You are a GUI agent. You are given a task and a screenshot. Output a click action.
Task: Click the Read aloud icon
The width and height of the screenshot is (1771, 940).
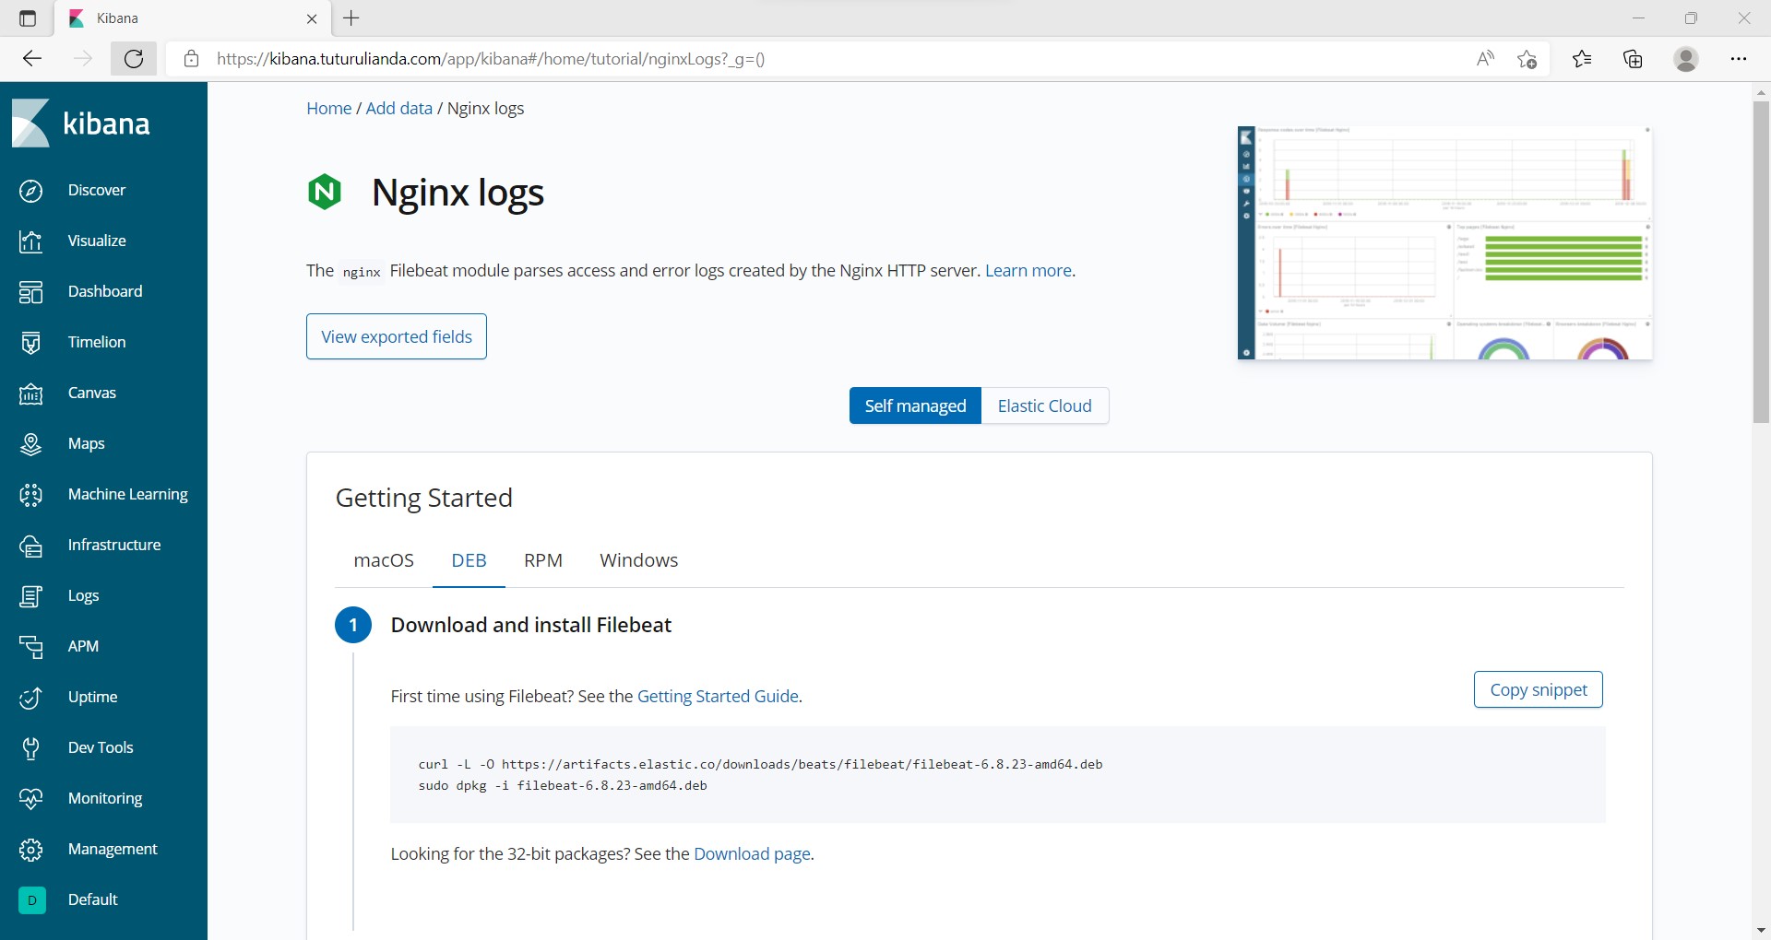point(1485,59)
